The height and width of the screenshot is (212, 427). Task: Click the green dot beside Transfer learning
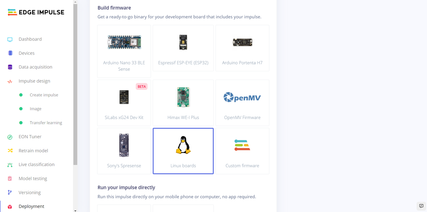click(x=21, y=123)
